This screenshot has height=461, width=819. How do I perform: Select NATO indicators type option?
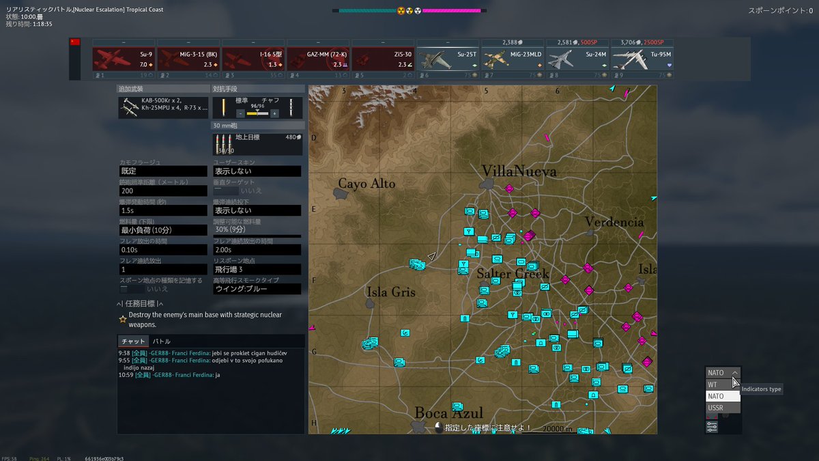723,396
